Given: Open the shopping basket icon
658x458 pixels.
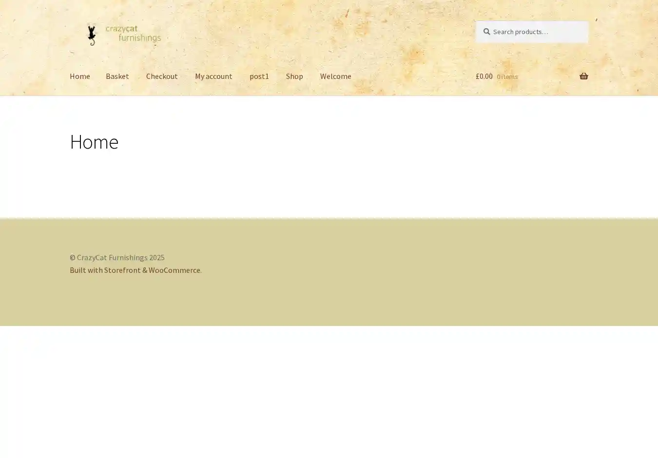Looking at the screenshot, I should 583,76.
